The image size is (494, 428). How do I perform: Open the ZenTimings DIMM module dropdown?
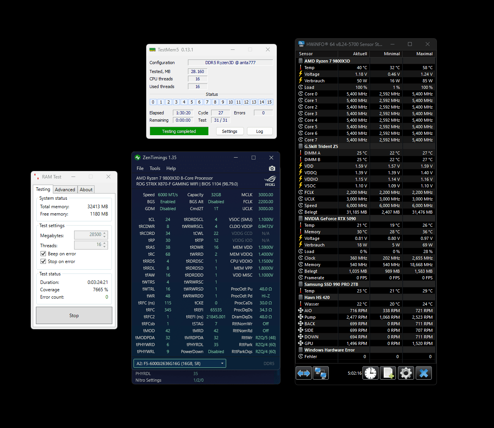(x=180, y=363)
